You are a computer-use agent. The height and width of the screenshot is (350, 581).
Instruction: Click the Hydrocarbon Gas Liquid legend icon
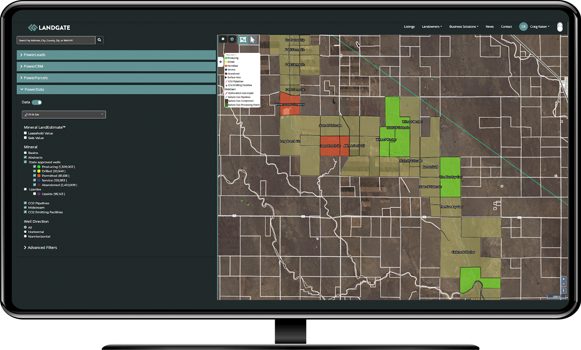[226, 93]
